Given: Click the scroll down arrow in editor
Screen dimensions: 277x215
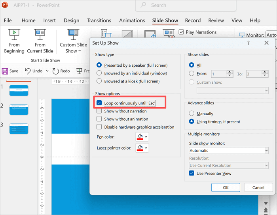Looking at the screenshot, I should tap(266, 204).
